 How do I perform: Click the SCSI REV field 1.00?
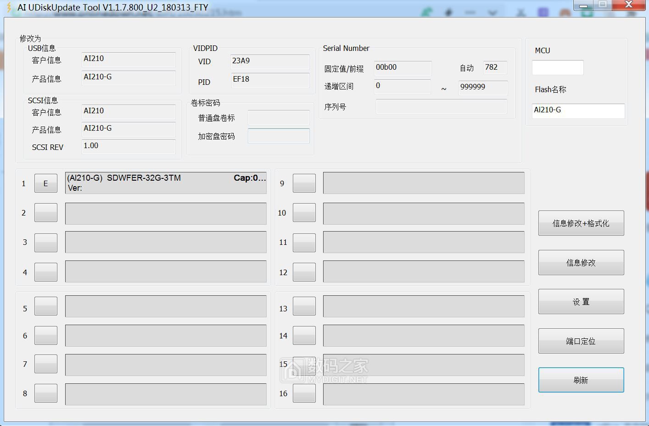129,147
